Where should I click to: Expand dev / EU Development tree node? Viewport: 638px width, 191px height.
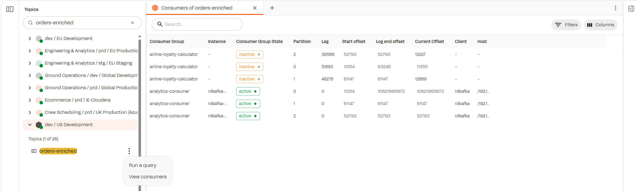[x=30, y=39]
